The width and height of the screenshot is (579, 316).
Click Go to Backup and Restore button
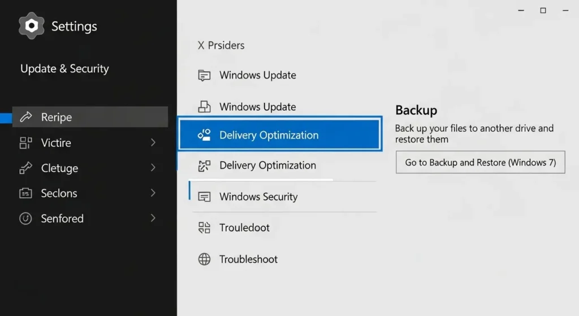[x=481, y=162]
